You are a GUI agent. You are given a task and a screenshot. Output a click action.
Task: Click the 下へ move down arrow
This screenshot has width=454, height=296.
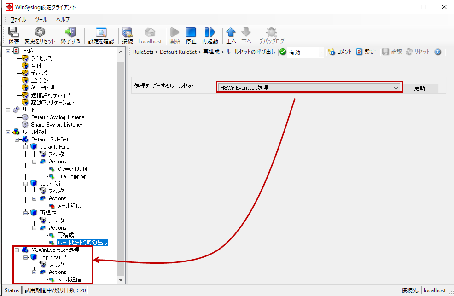(x=246, y=32)
